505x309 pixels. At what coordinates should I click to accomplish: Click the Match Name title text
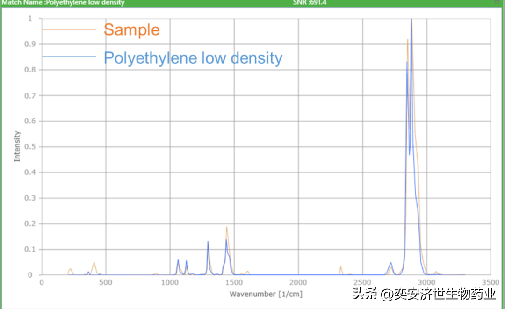point(63,3)
